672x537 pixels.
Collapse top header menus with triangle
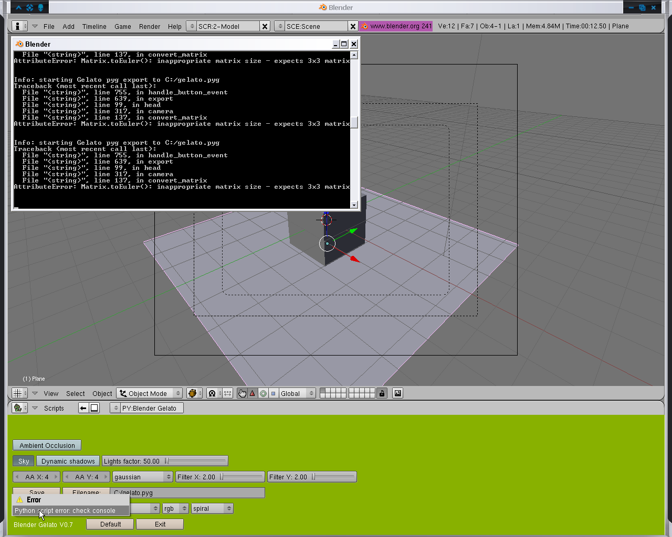tap(35, 26)
